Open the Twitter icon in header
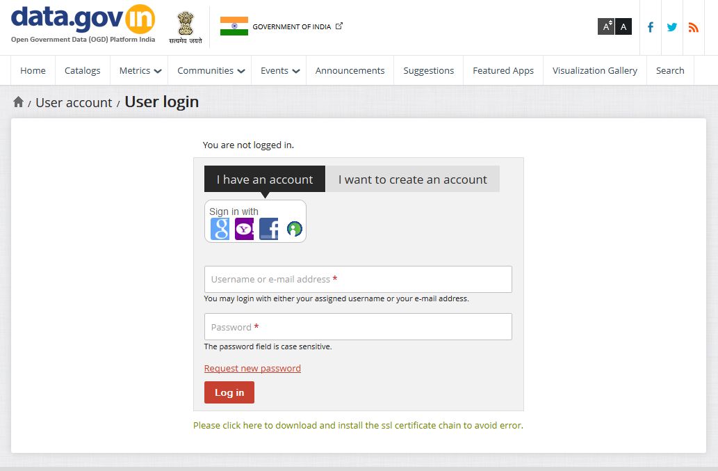The width and height of the screenshot is (718, 471). [x=671, y=27]
